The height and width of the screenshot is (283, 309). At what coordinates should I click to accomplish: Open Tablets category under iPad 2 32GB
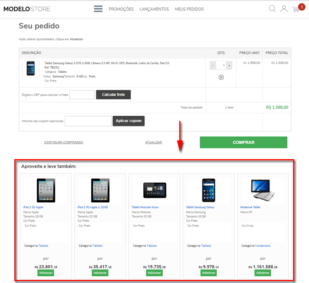point(97,246)
